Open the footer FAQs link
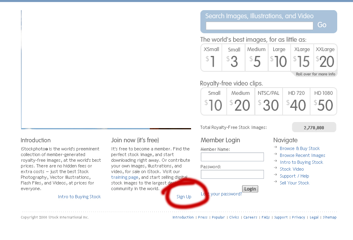Viewport: 353px width, 240px height. [266, 217]
